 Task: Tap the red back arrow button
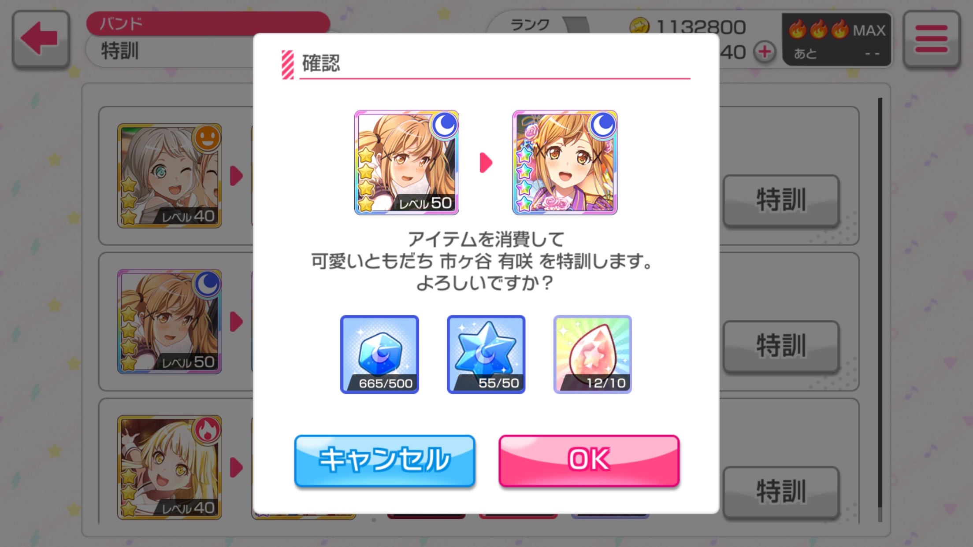pos(41,39)
